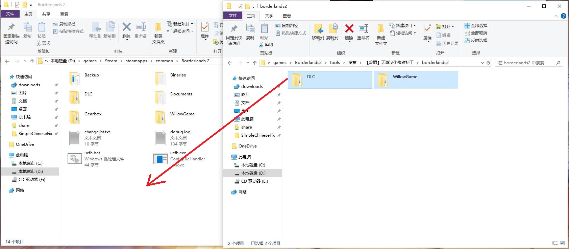The height and width of the screenshot is (249, 569).
Task: Go up one level in borderlands2 window
Action: tap(255, 63)
